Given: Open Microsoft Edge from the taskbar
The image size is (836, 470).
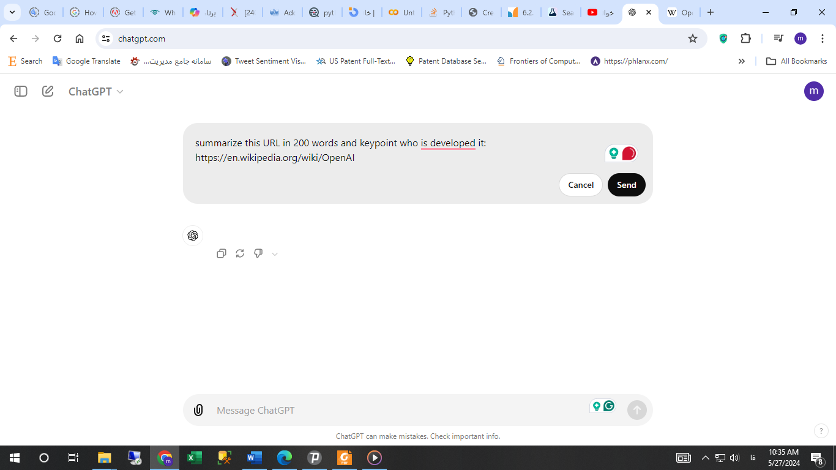Looking at the screenshot, I should click(x=285, y=458).
